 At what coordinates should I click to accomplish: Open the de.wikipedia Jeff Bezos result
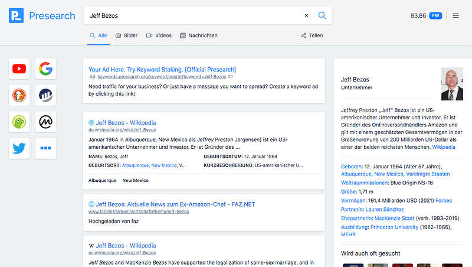coord(126,123)
